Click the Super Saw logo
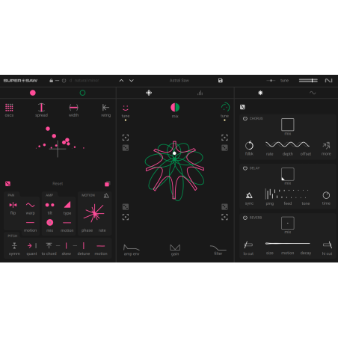The height and width of the screenshot is (338, 338). [x=20, y=81]
